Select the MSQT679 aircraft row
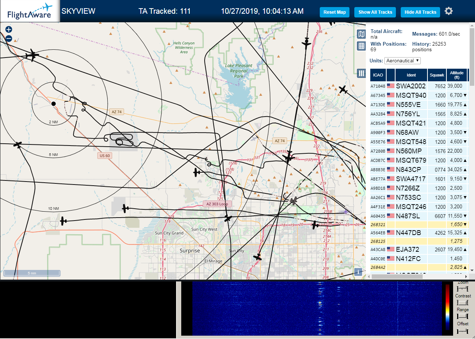 [x=419, y=160]
